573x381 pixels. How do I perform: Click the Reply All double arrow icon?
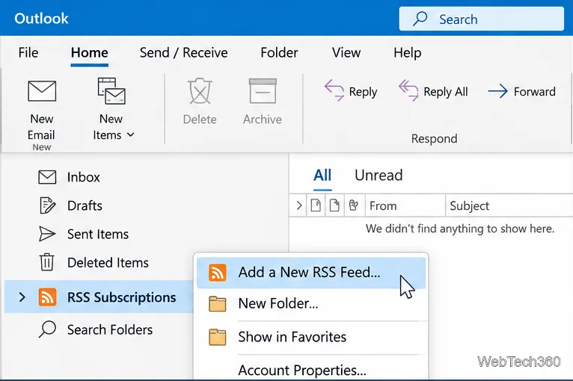408,90
